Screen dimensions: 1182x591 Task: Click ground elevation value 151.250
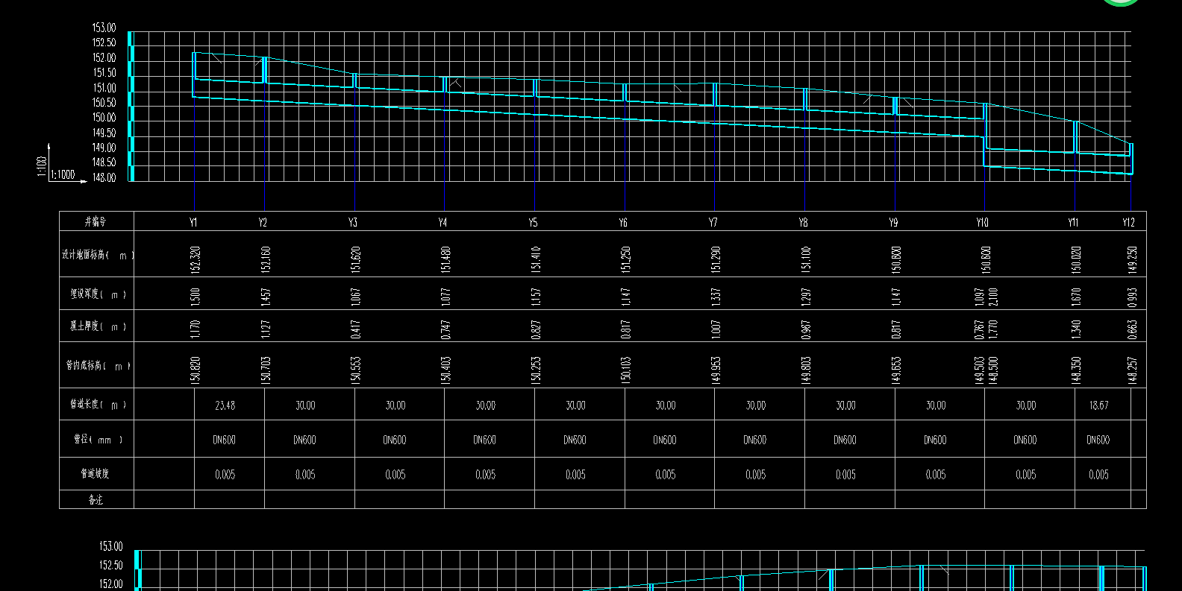pos(626,259)
